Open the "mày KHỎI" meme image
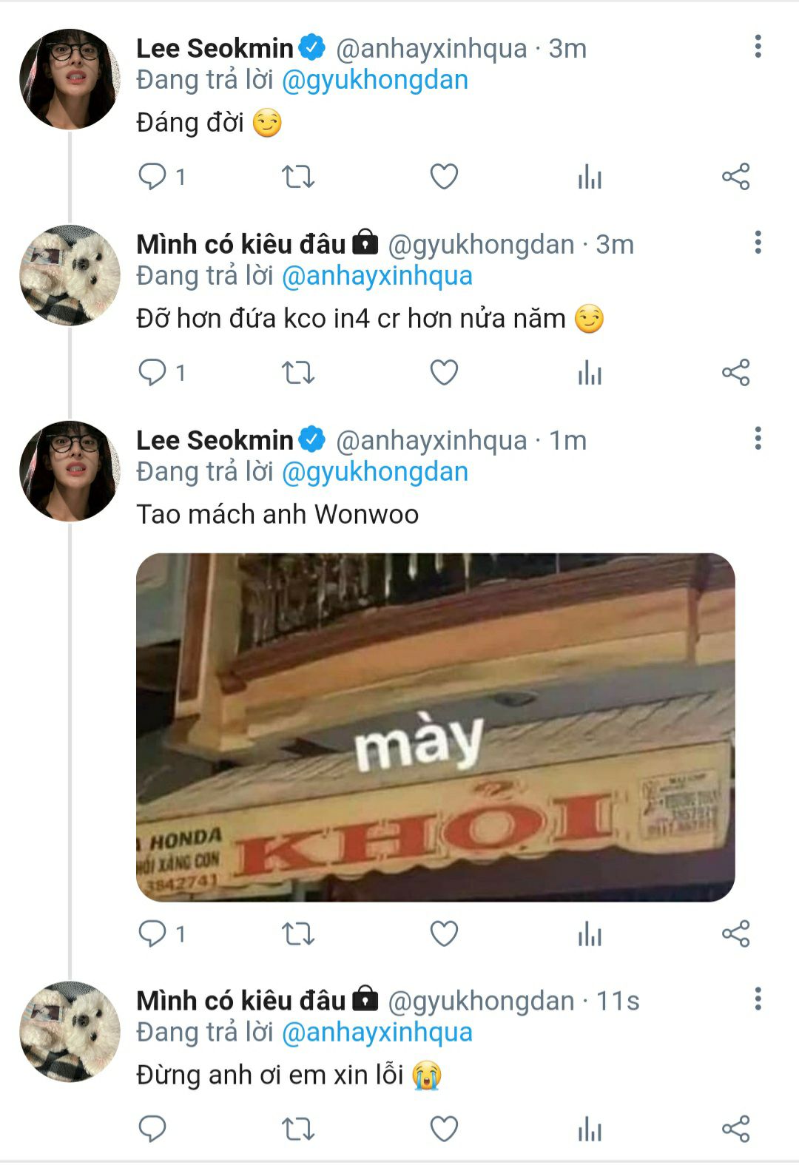 pyautogui.click(x=435, y=727)
